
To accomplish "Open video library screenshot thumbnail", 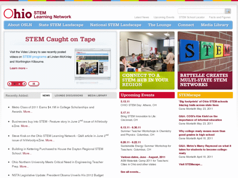I will coord(93,64).
